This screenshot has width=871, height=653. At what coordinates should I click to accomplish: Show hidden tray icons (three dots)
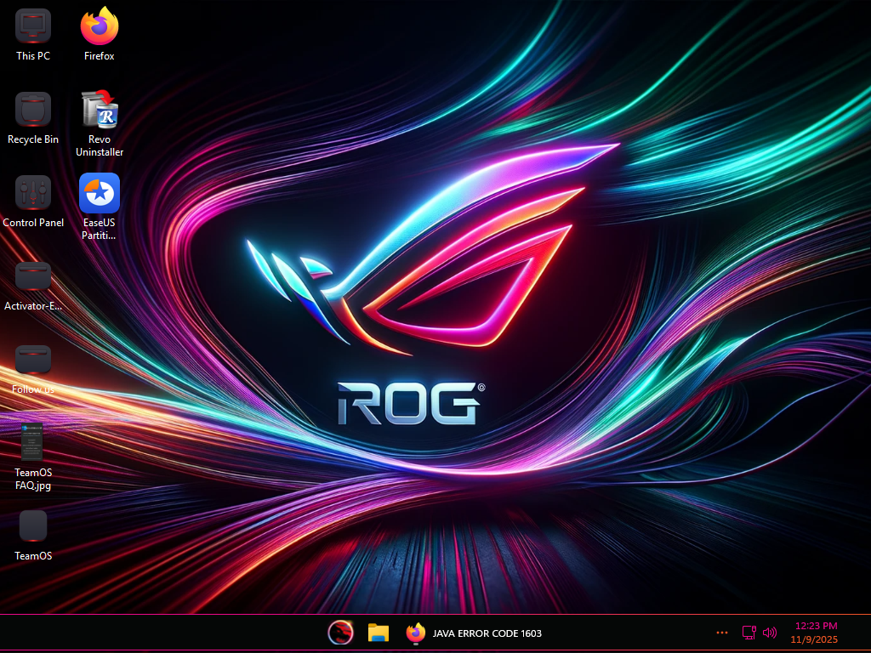(721, 633)
